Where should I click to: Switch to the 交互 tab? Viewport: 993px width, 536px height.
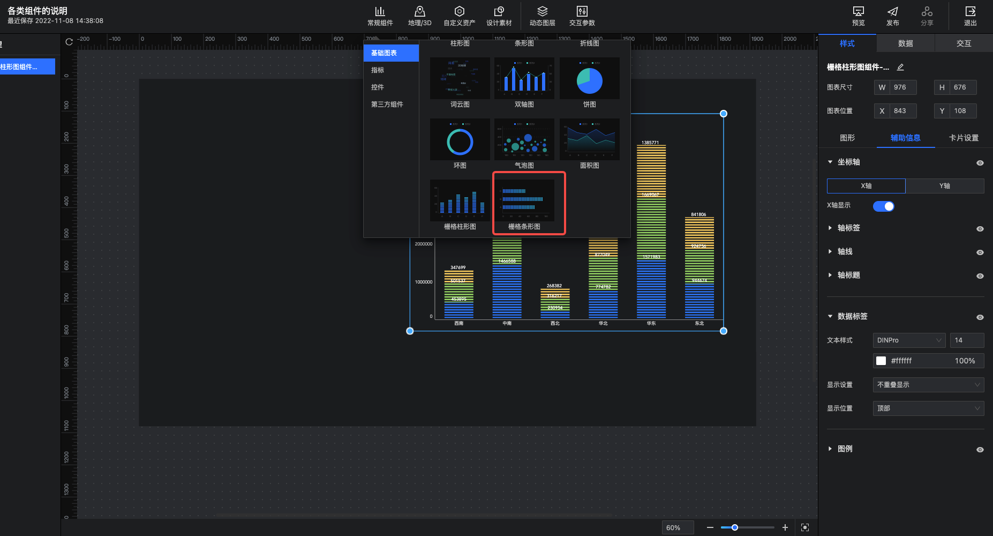coord(964,43)
